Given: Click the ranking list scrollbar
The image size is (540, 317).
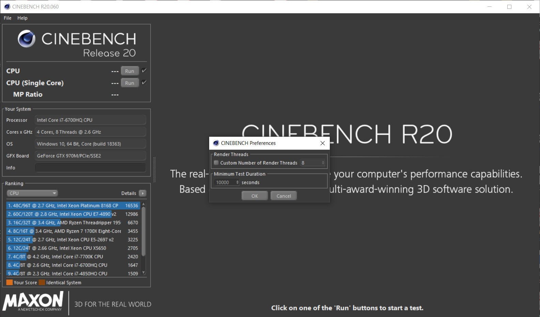Looking at the screenshot, I should [143, 231].
